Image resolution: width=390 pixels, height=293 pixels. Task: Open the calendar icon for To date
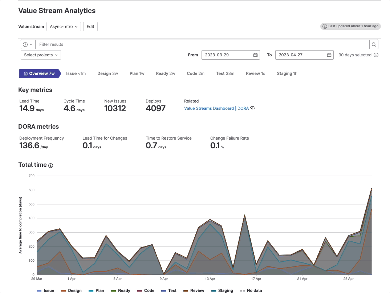tap(329, 55)
